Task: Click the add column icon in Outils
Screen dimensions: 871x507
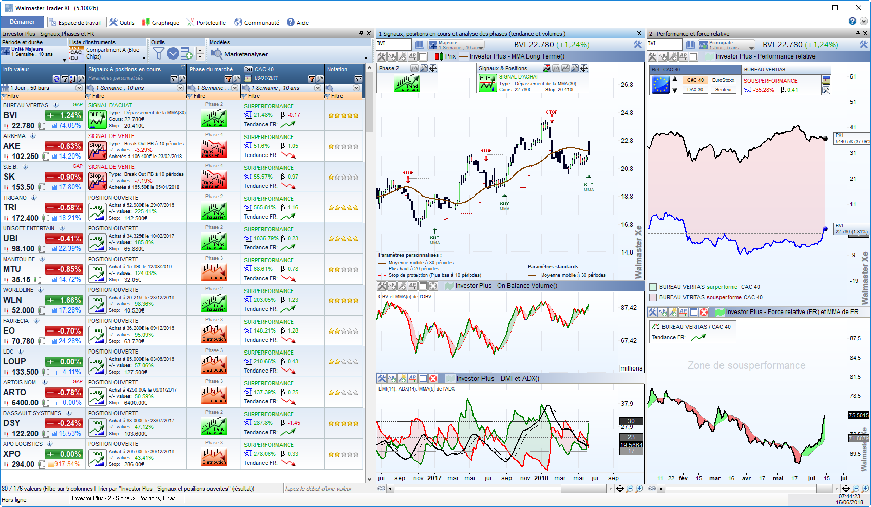Action: 187,53
